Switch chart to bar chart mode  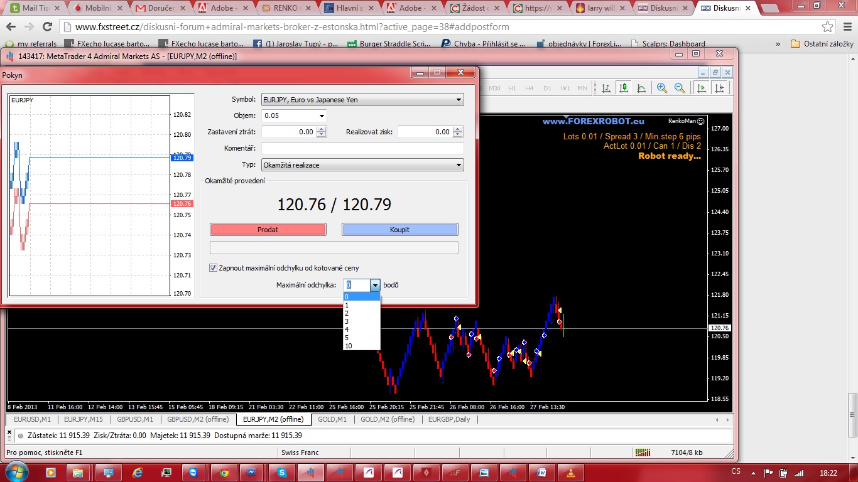point(606,88)
